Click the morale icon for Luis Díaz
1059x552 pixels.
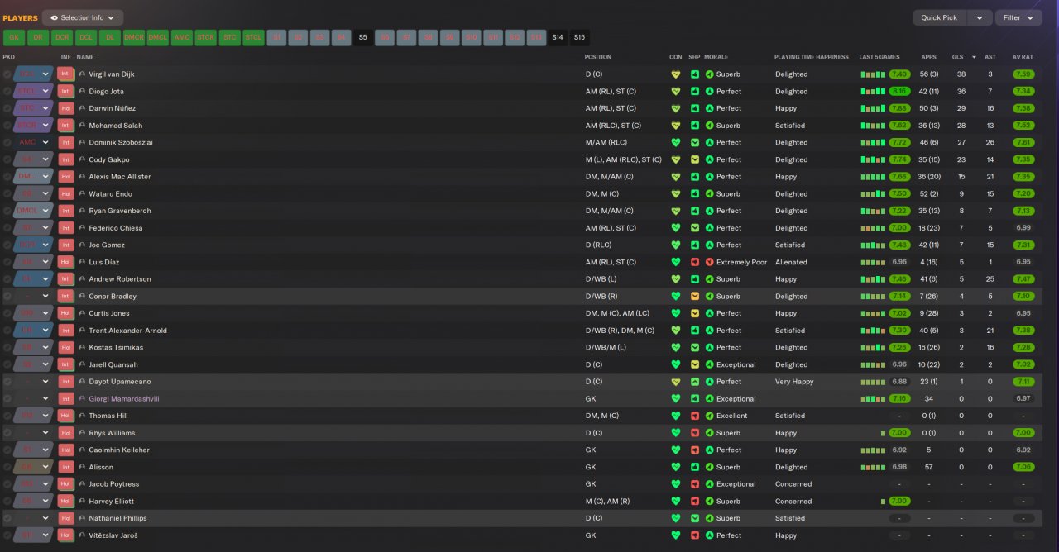pos(709,262)
